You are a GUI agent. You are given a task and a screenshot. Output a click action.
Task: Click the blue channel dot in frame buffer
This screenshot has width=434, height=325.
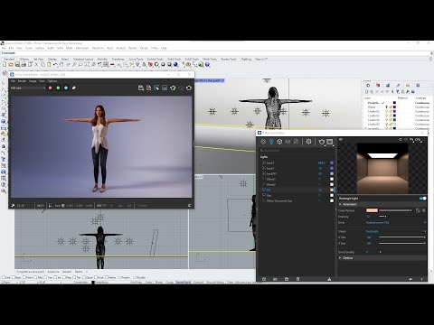(66, 88)
